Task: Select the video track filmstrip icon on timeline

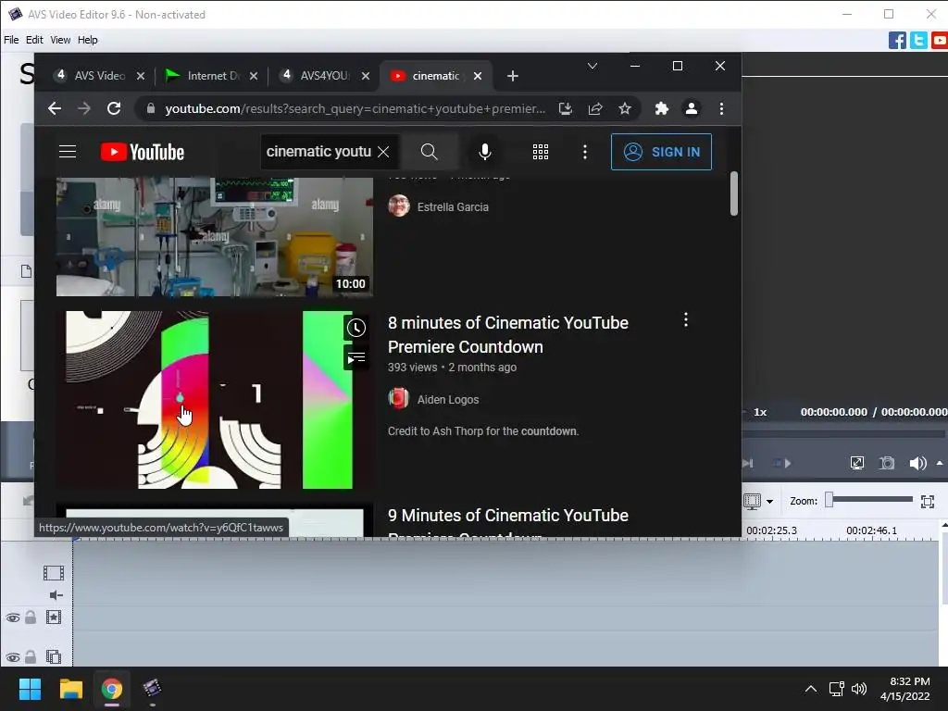Action: tap(54, 572)
